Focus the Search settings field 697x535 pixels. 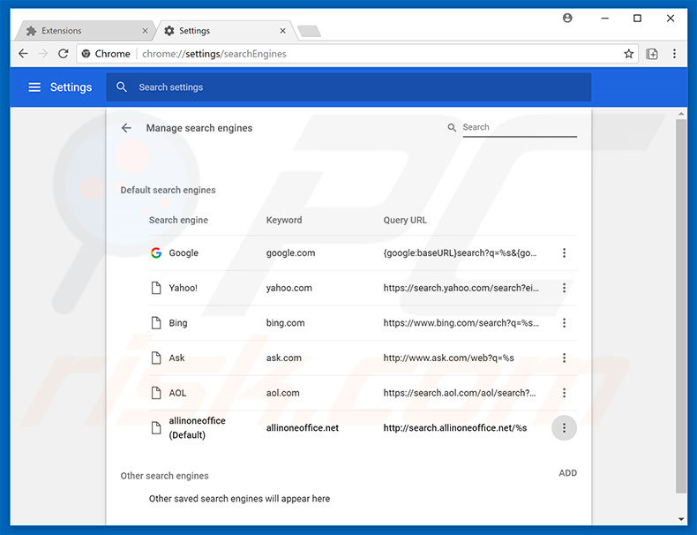coord(348,87)
